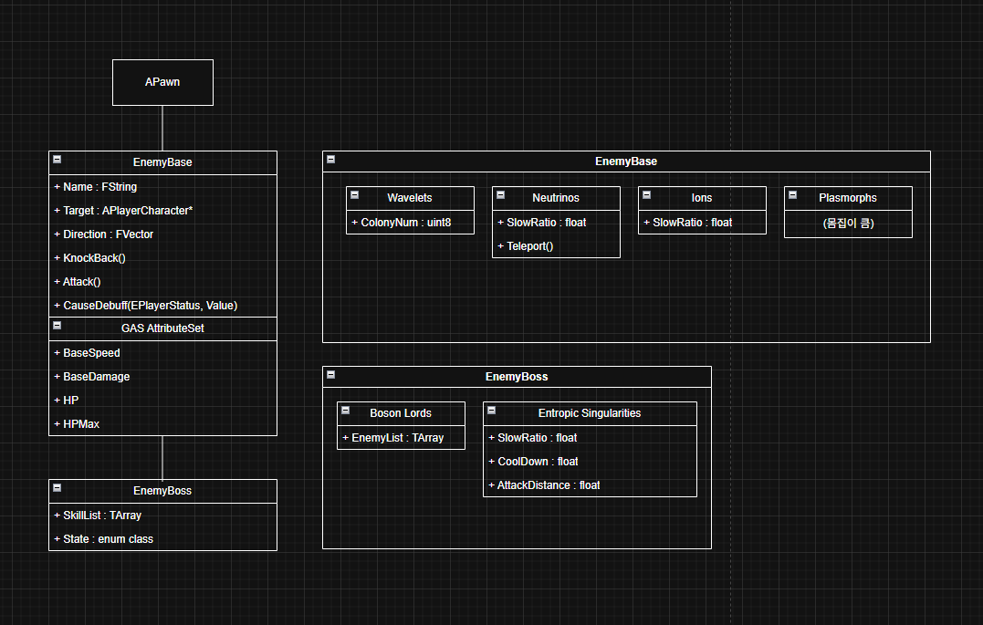
Task: Select the Korean note in Plasmorphs
Action: coord(848,224)
